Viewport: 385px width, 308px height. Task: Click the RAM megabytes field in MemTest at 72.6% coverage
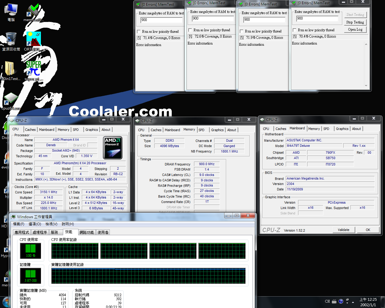point(213,18)
